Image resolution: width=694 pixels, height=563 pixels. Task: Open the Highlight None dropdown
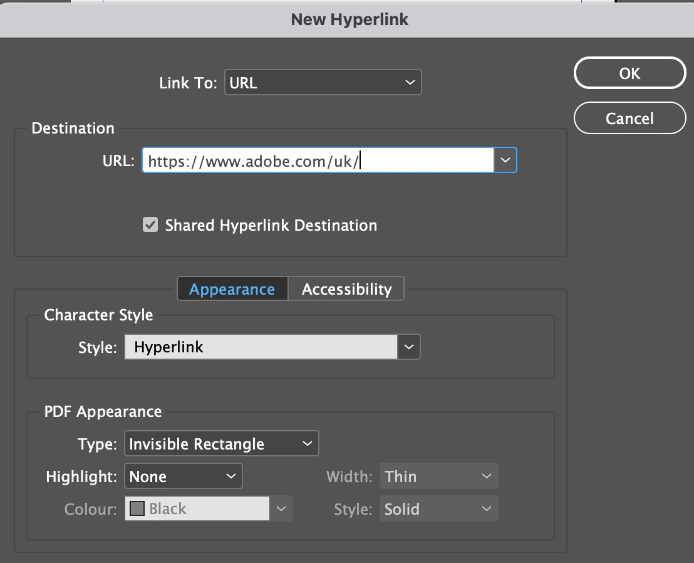184,476
